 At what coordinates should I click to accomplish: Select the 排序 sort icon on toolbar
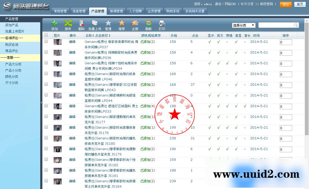coord(68,24)
